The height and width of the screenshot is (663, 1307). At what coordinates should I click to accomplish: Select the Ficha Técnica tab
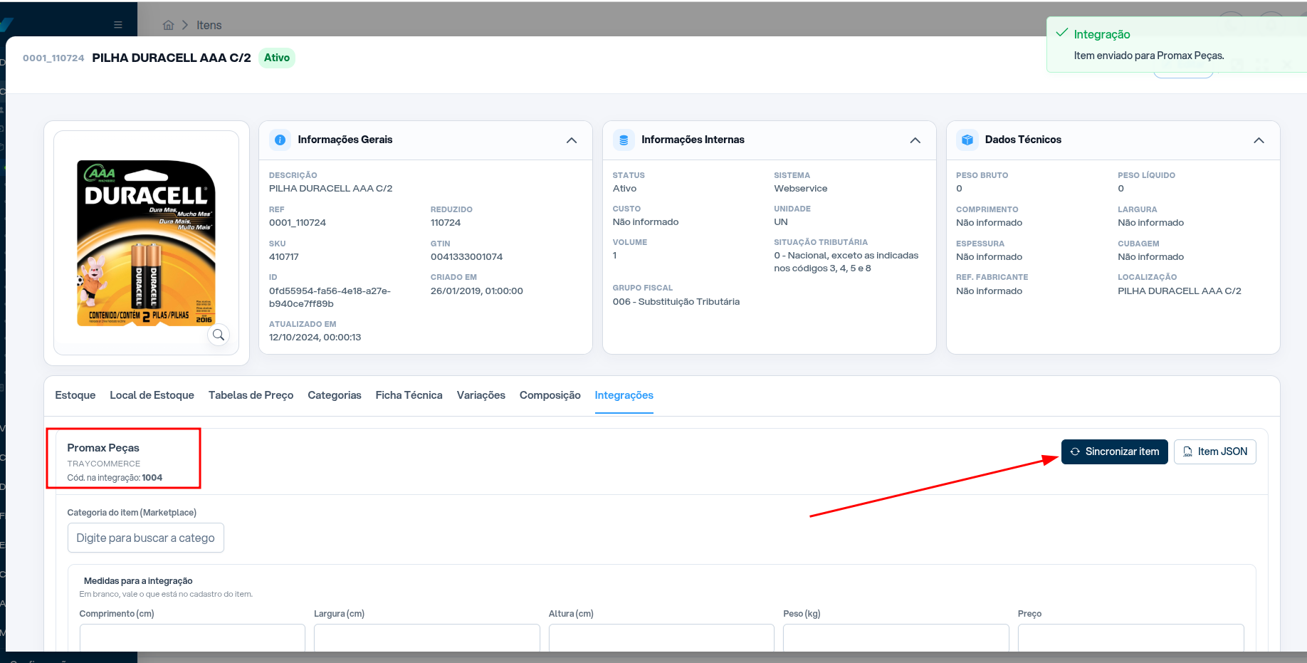point(409,395)
